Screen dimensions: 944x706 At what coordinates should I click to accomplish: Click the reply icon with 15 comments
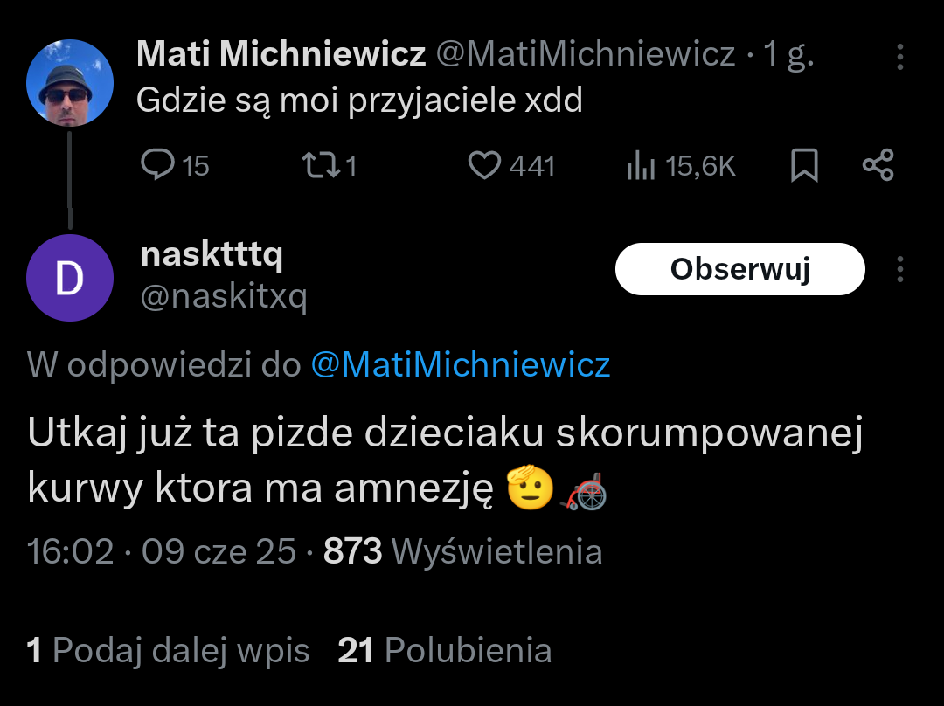[159, 165]
